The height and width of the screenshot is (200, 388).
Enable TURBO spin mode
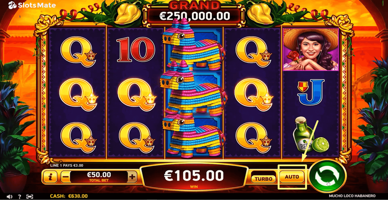pyautogui.click(x=263, y=179)
